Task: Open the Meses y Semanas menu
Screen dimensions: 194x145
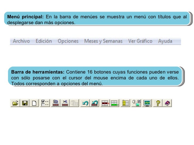Action: click(103, 41)
